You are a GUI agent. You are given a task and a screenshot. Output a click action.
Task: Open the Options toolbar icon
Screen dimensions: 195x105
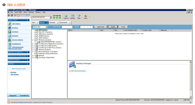pos(72,16)
